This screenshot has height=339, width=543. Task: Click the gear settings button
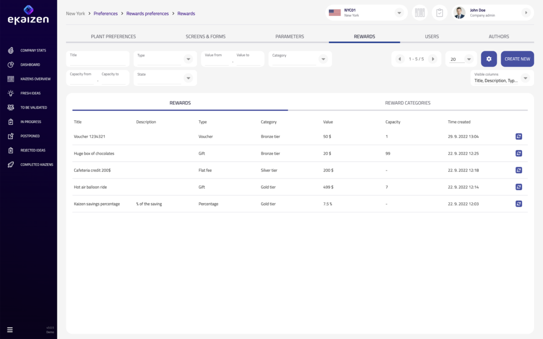488,59
